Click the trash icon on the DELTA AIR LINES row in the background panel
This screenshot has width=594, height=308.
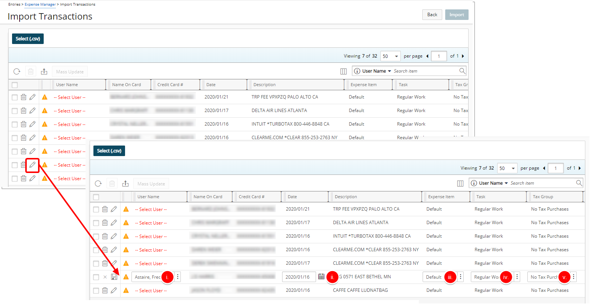point(23,111)
